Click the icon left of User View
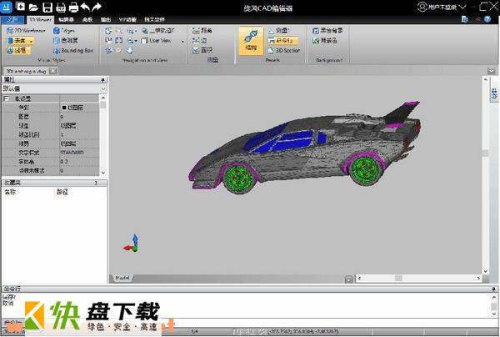This screenshot has width=500, height=337. tap(145, 41)
